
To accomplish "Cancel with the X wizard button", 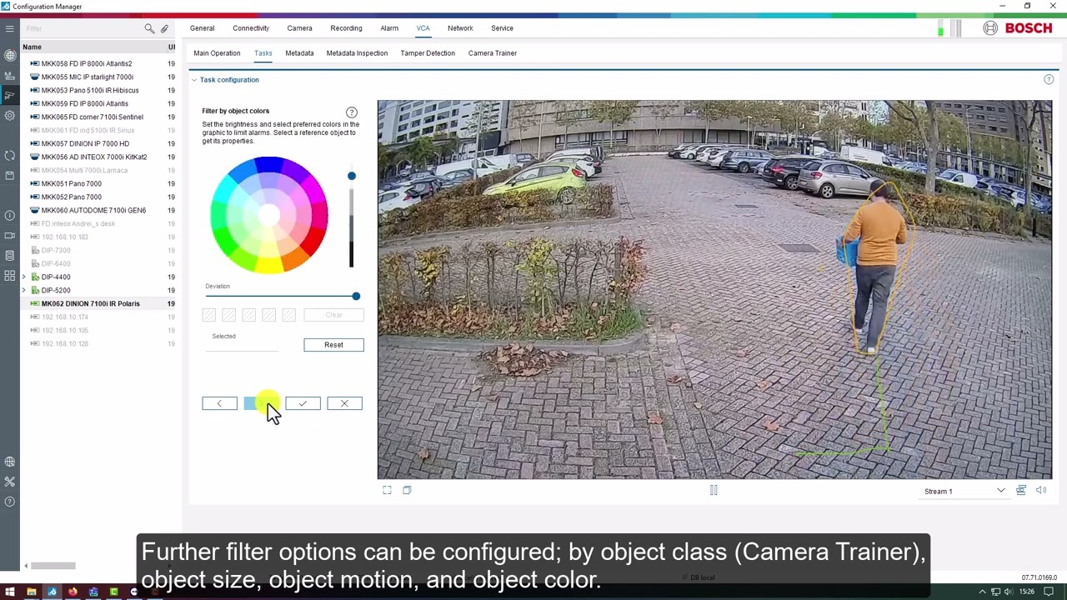I will pyautogui.click(x=344, y=403).
